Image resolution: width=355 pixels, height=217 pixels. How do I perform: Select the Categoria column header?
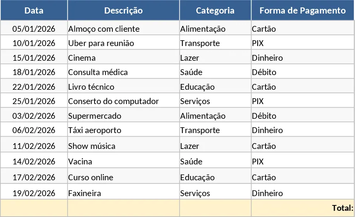(x=215, y=10)
